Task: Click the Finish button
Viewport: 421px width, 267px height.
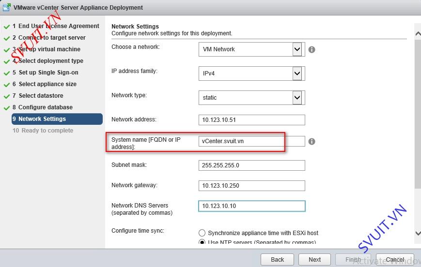Action: pyautogui.click(x=353, y=259)
